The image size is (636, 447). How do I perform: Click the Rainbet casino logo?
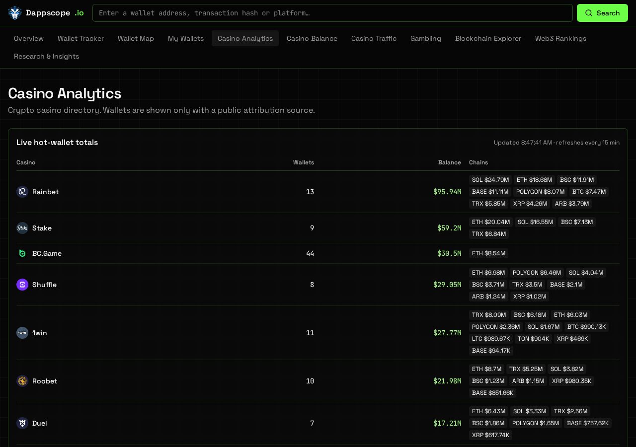coord(22,192)
